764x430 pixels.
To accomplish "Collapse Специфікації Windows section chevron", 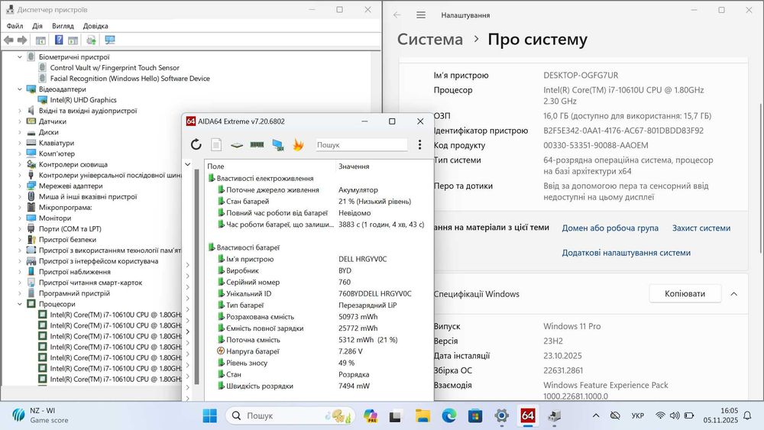I will [733, 294].
